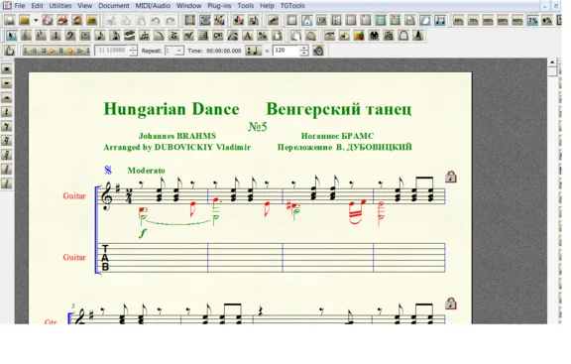Image resolution: width=571 pixels, height=364 pixels.
Task: Click the tempo field showing 120
Action: click(x=285, y=51)
